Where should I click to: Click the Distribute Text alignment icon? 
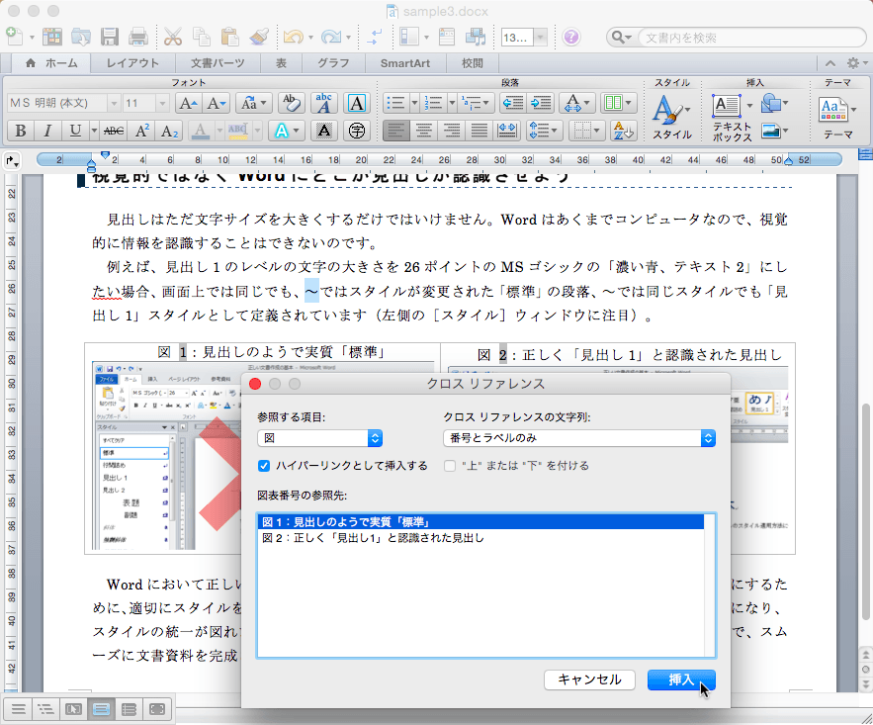coord(506,132)
